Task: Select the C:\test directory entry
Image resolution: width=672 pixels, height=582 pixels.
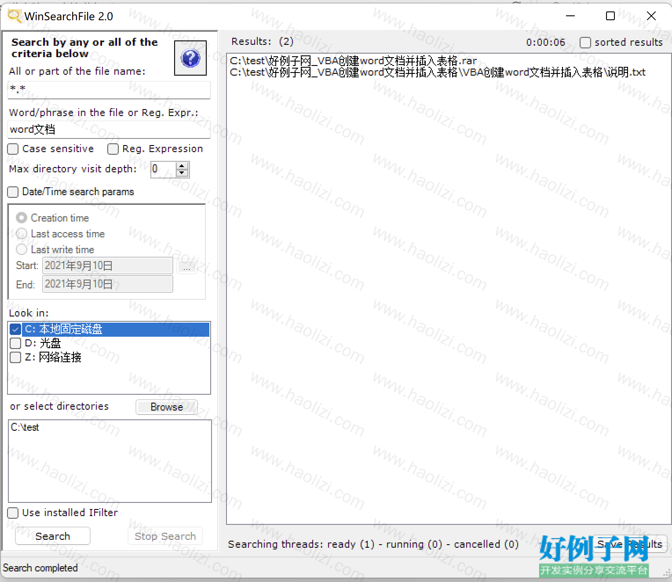Action: [25, 427]
